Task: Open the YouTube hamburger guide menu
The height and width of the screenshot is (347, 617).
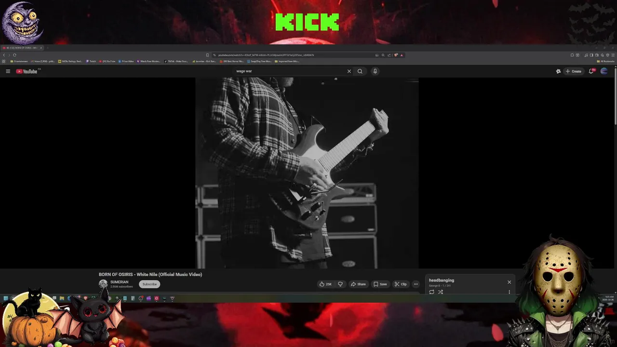Action: pos(8,71)
